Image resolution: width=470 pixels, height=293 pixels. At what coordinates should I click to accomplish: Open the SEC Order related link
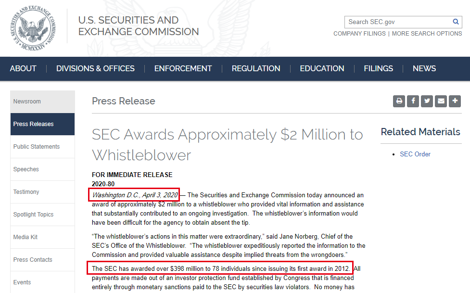click(415, 154)
